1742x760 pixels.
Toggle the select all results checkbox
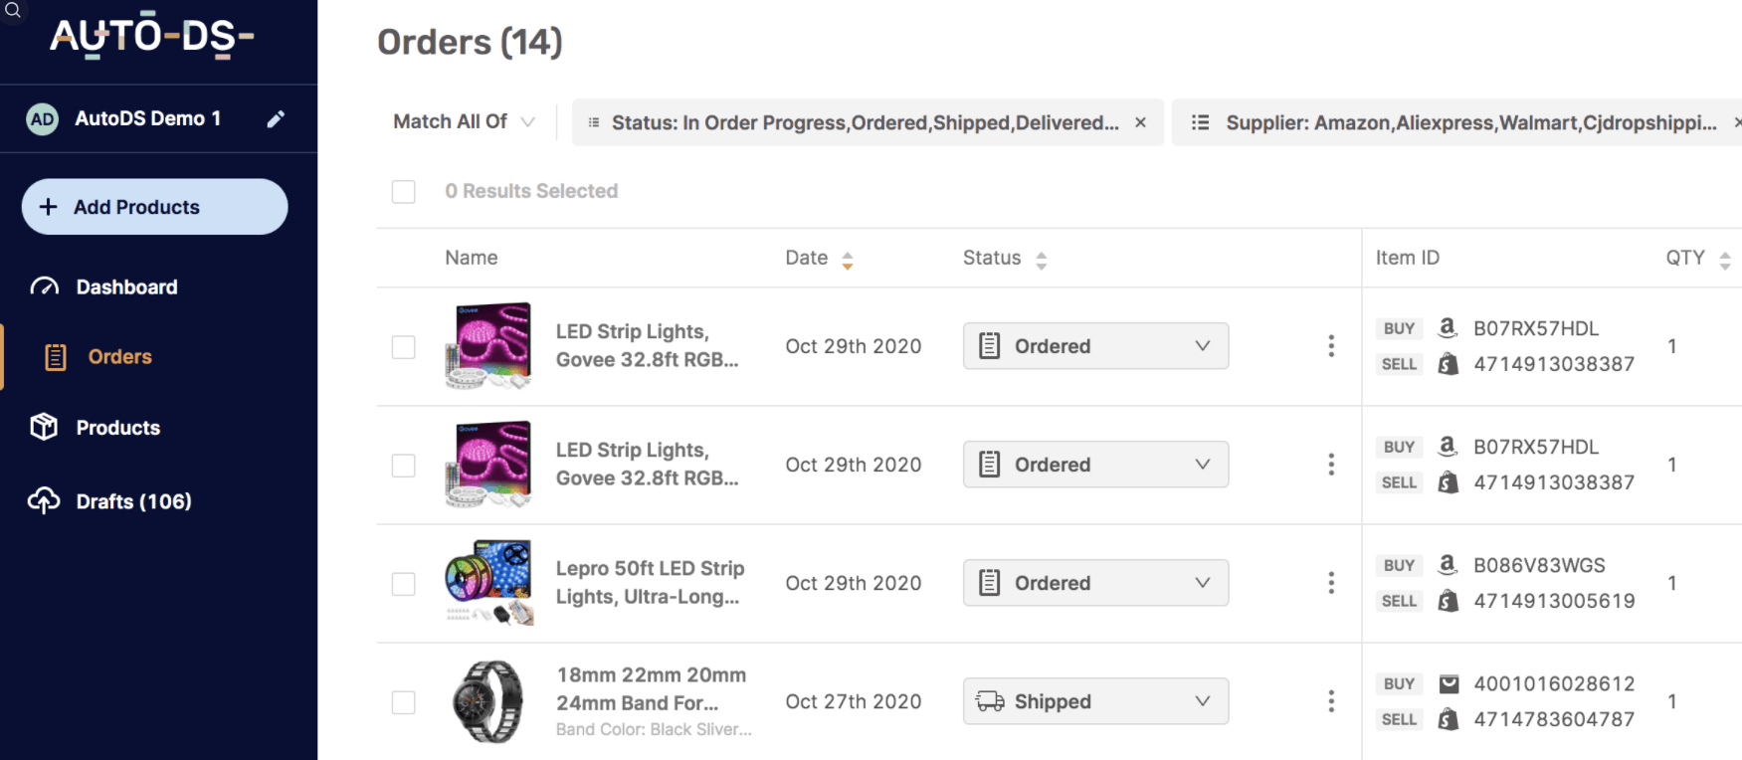click(x=404, y=191)
